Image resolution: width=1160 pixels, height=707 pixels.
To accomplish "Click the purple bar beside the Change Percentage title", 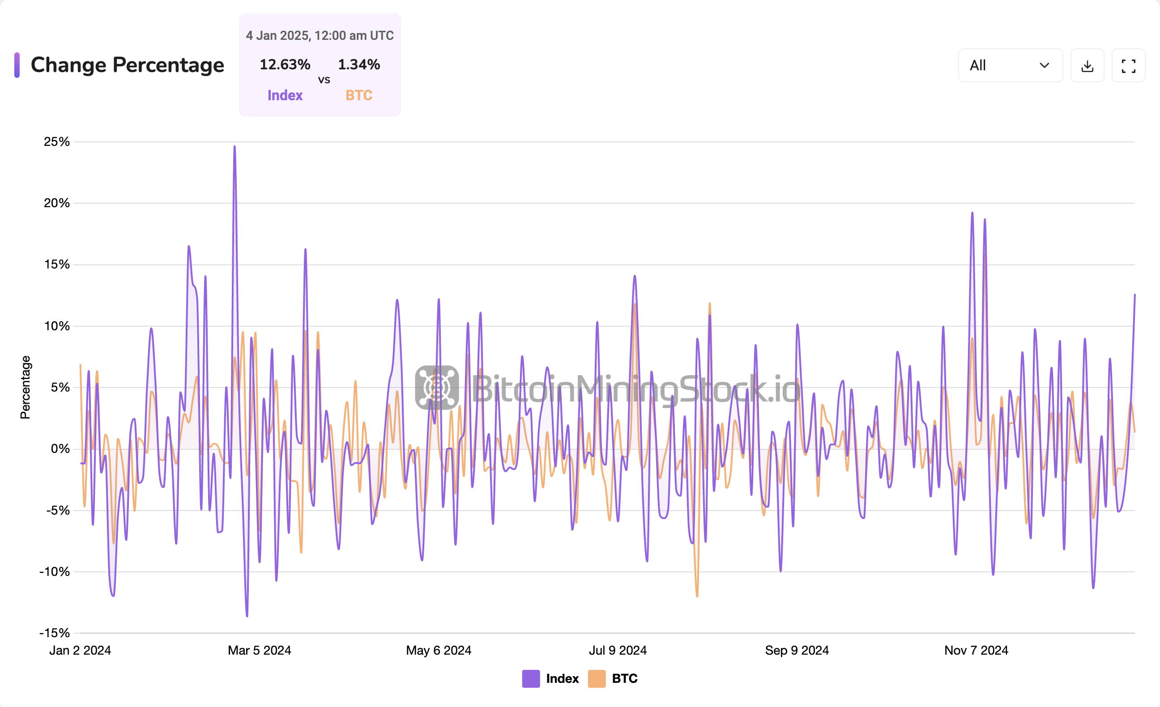I will coord(17,65).
